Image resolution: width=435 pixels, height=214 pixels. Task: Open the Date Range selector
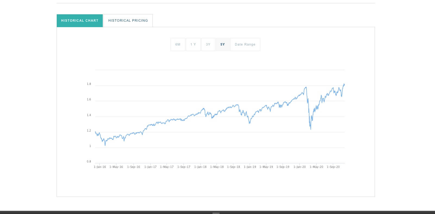245,44
